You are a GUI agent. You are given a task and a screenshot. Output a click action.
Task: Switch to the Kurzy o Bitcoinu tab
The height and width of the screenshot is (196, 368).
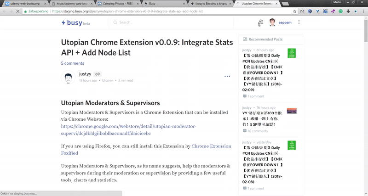pyautogui.click(x=211, y=4)
